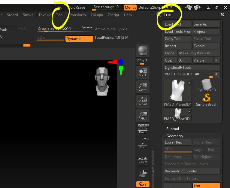Open Lightbox Tools browser
This screenshot has height=188, width=230.
[192, 68]
